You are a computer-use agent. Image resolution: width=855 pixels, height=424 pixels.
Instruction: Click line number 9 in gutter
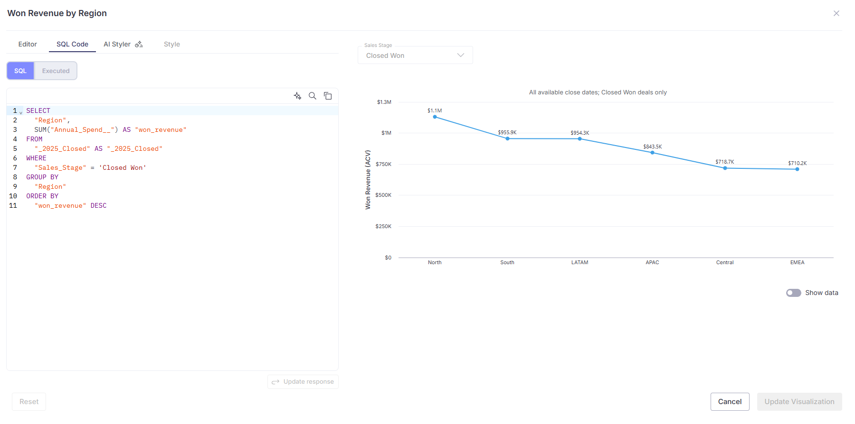click(x=15, y=186)
